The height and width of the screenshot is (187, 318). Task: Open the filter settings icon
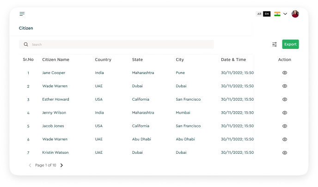point(275,44)
